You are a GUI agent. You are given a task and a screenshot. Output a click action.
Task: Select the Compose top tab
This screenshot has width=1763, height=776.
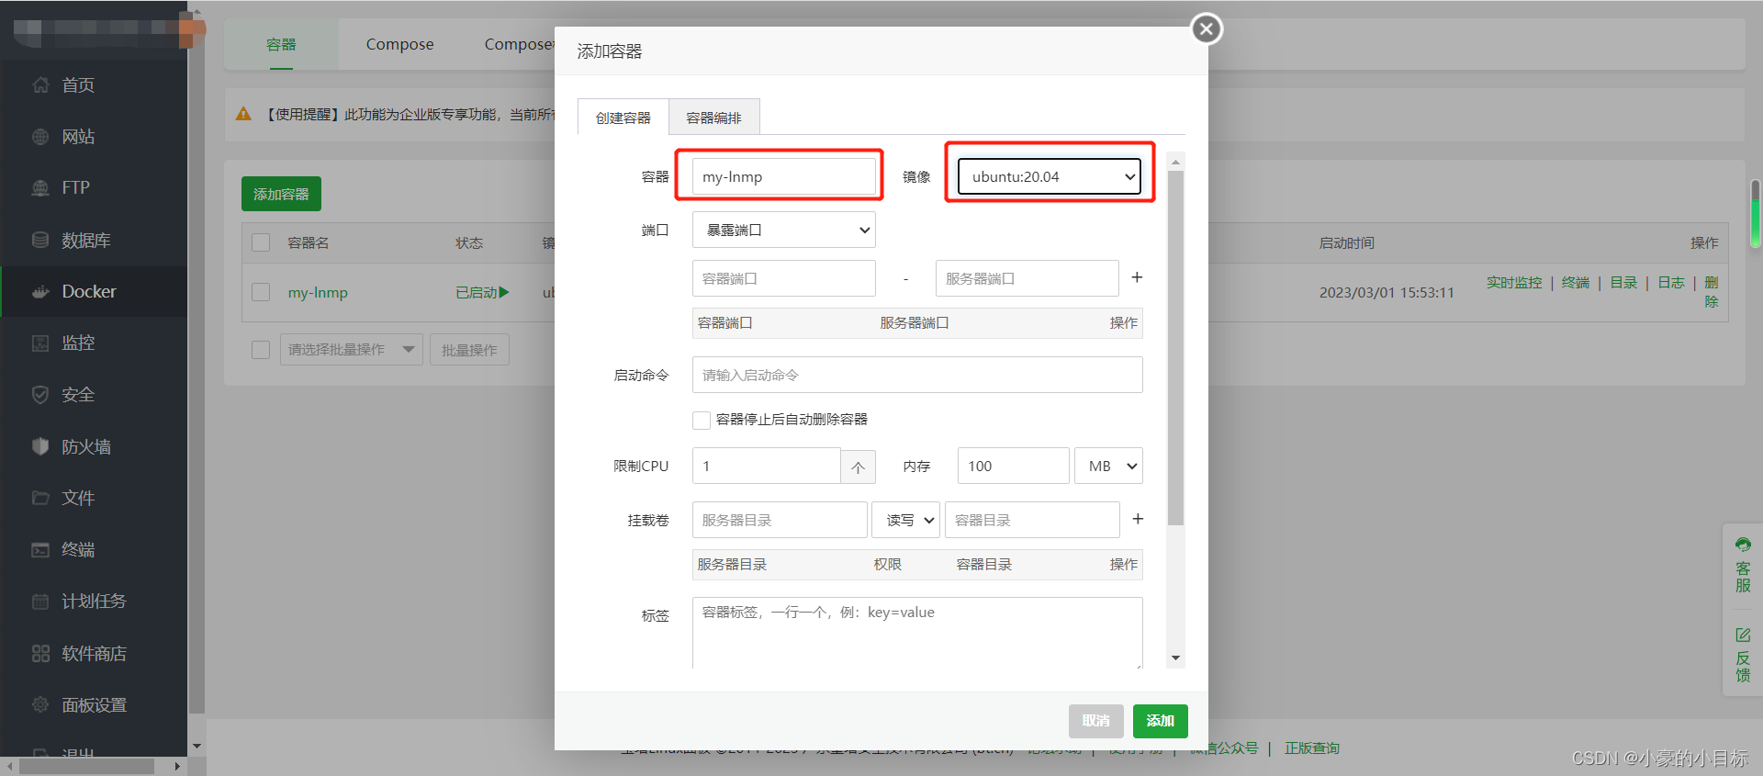pos(399,44)
